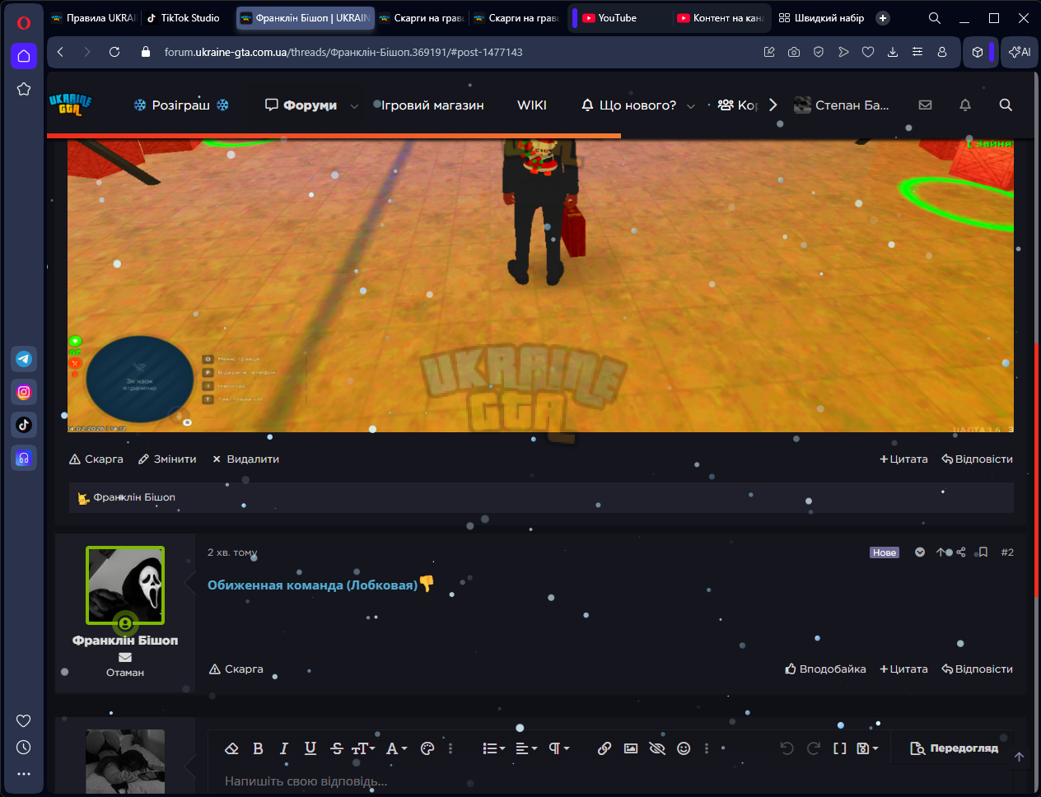Share post #2 with share icon
This screenshot has height=797, width=1041.
coord(961,552)
